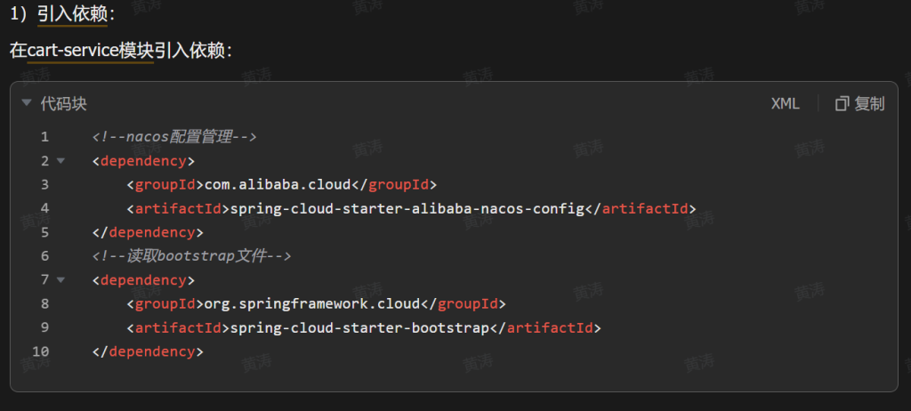Click the spring-cloud-starter-bootstrap artifact name
Viewport: 911px width, 411px height.
(359, 328)
